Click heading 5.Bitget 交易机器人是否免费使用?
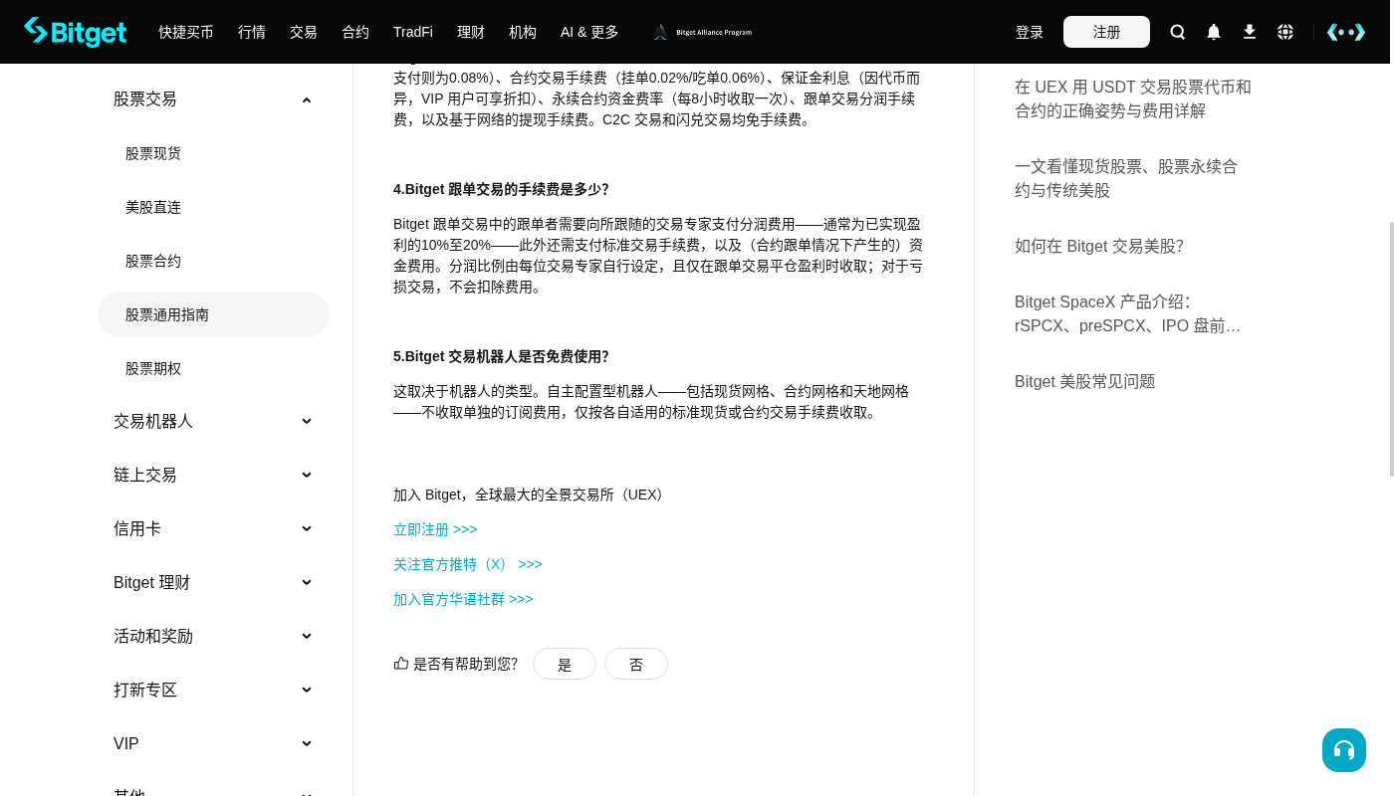The image size is (1394, 796). click(x=501, y=356)
